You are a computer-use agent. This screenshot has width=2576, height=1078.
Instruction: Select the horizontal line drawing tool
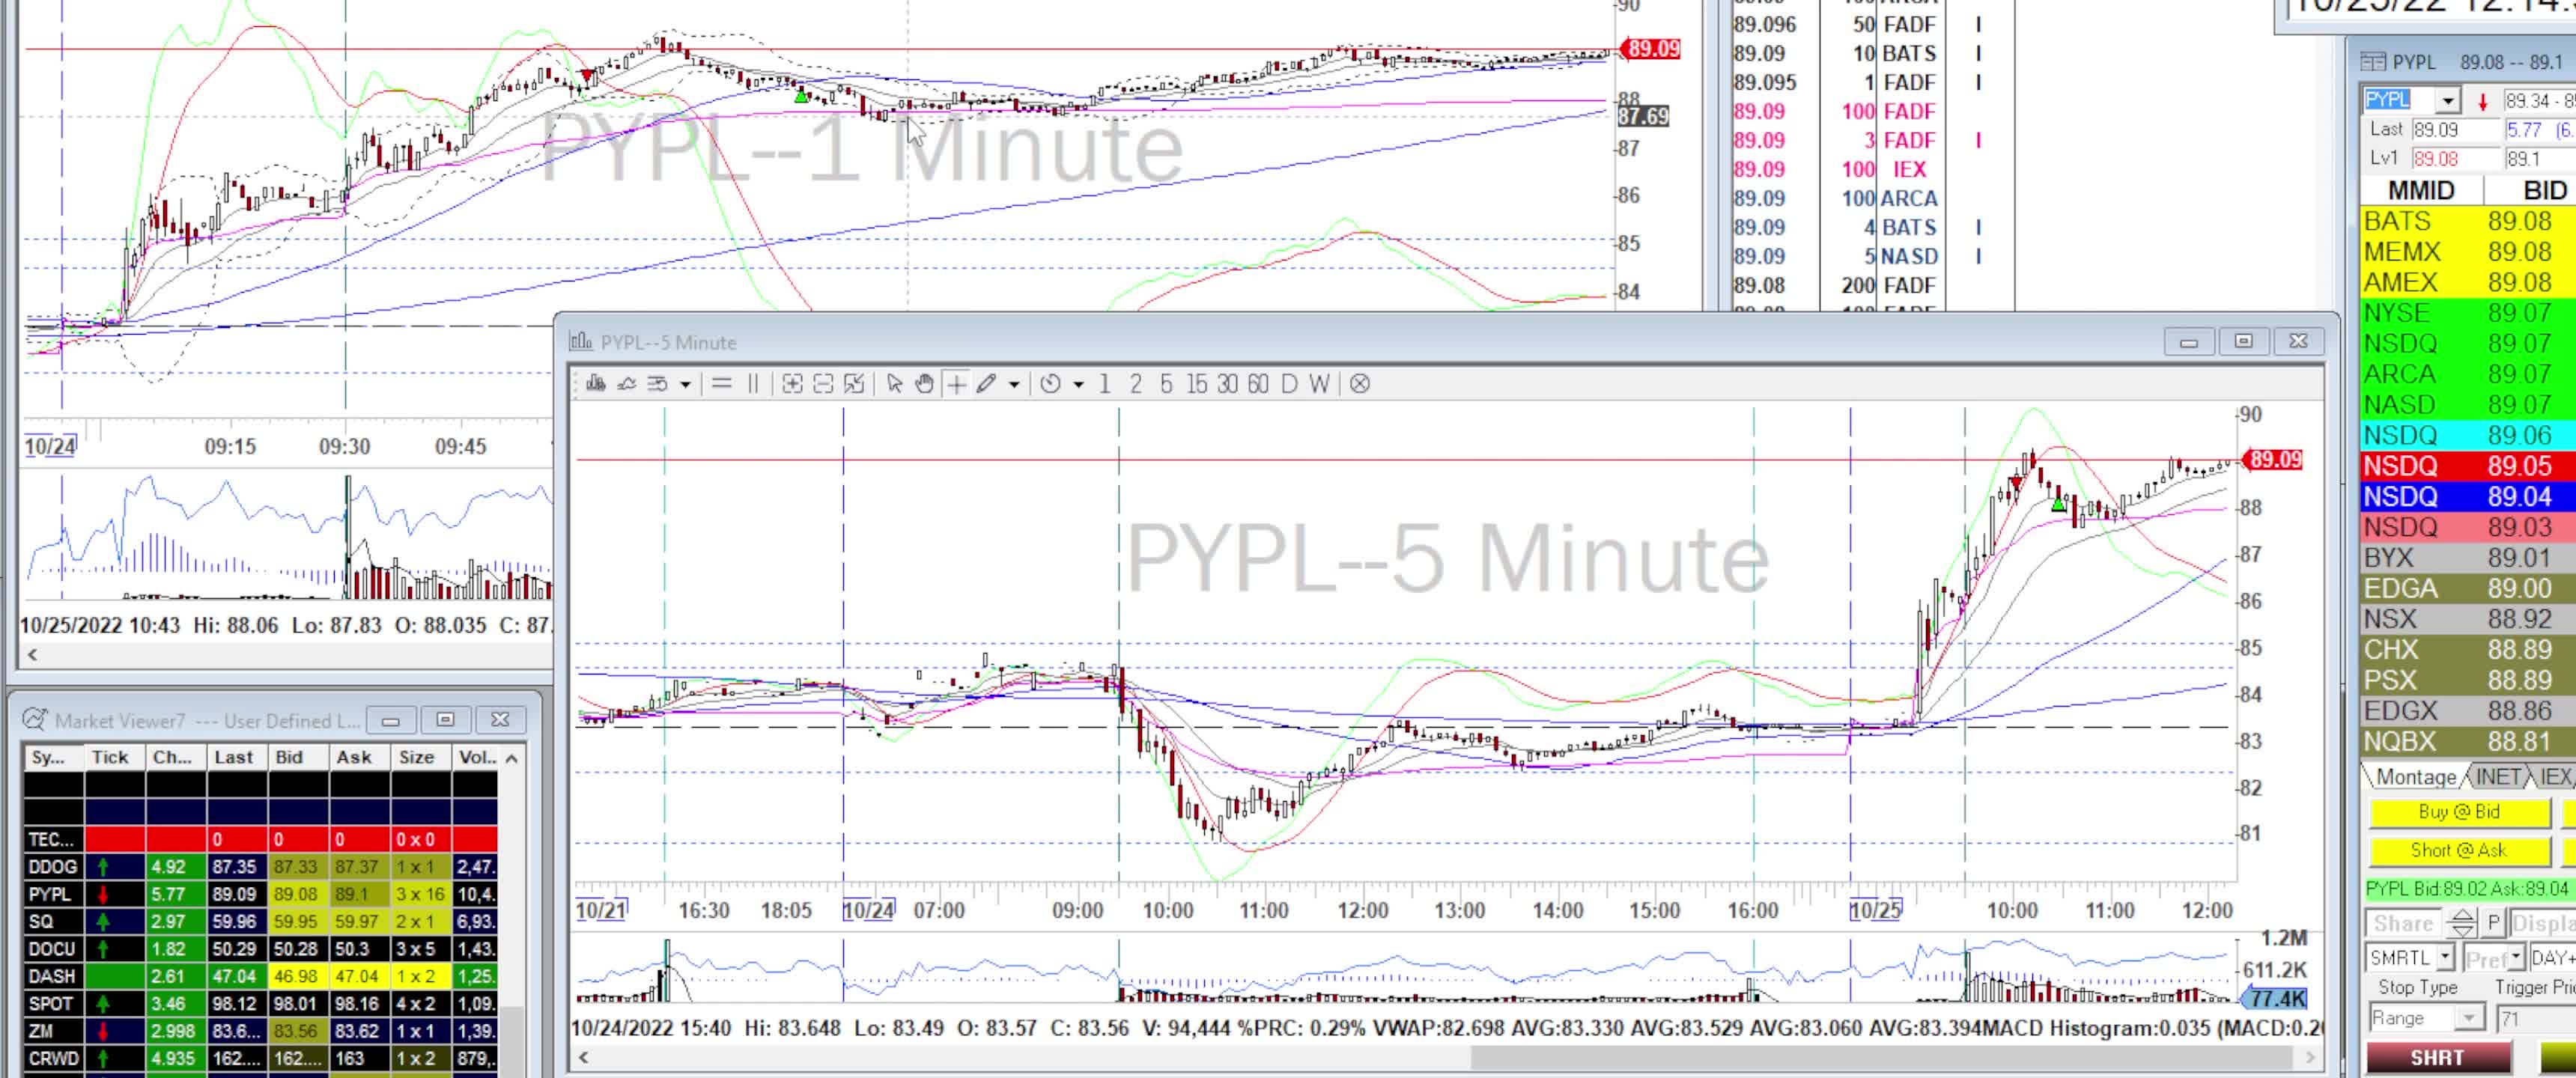pyautogui.click(x=721, y=384)
